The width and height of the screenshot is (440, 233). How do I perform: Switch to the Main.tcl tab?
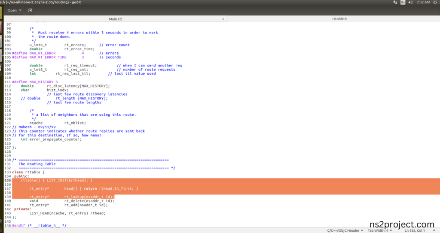115,19
